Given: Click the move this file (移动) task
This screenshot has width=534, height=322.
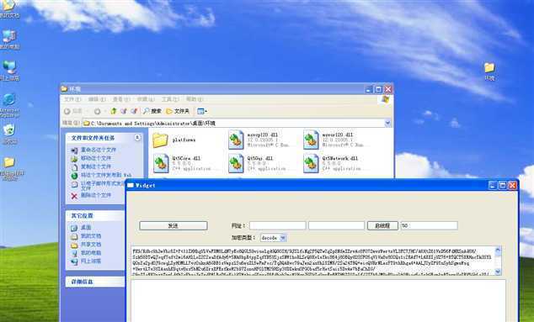Looking at the screenshot, I should point(96,158).
